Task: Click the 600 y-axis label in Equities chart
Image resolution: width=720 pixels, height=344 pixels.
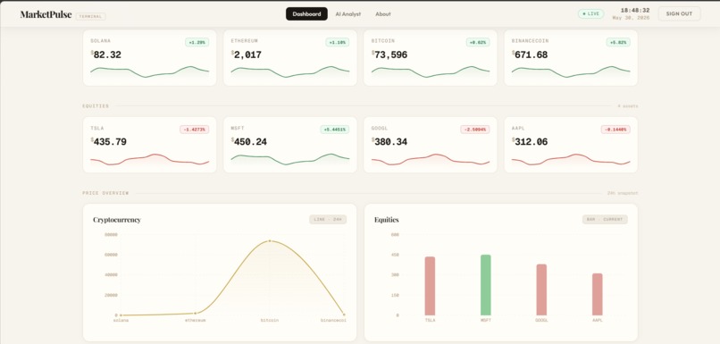Action: [395, 235]
